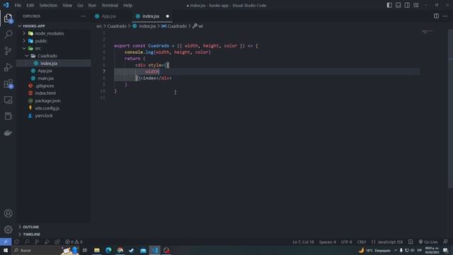The width and height of the screenshot is (453, 255).
Task: Click the remote window indicator in status bar
Action: coord(6,242)
